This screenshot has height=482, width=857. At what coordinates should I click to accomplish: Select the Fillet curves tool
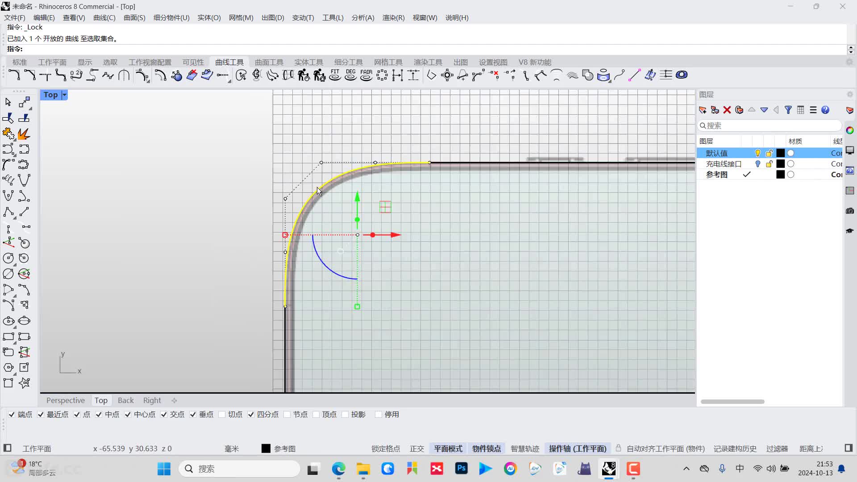14,75
